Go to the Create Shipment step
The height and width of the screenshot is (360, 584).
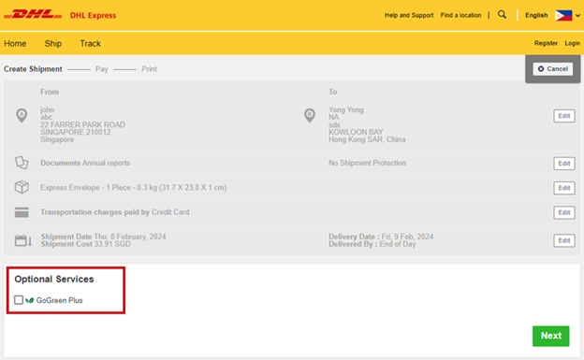33,69
